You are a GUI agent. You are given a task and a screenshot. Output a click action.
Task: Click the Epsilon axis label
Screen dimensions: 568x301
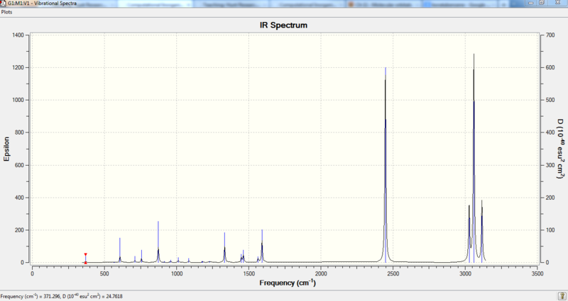(x=6, y=149)
